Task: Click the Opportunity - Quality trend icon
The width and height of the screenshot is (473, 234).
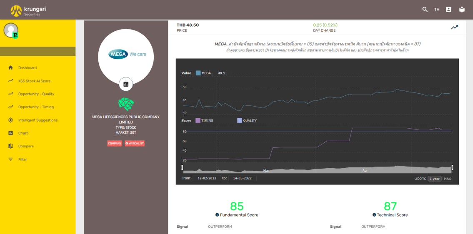Action: click(10, 94)
